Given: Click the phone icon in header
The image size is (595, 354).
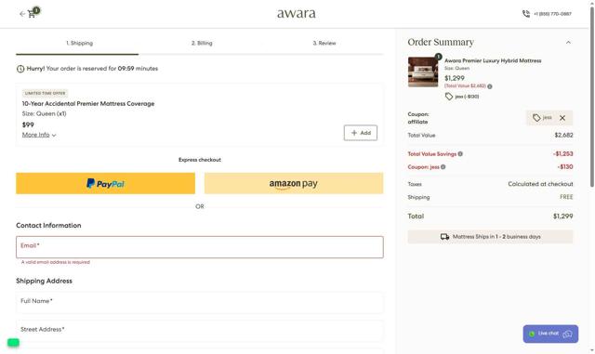Looking at the screenshot, I should pyautogui.click(x=526, y=14).
